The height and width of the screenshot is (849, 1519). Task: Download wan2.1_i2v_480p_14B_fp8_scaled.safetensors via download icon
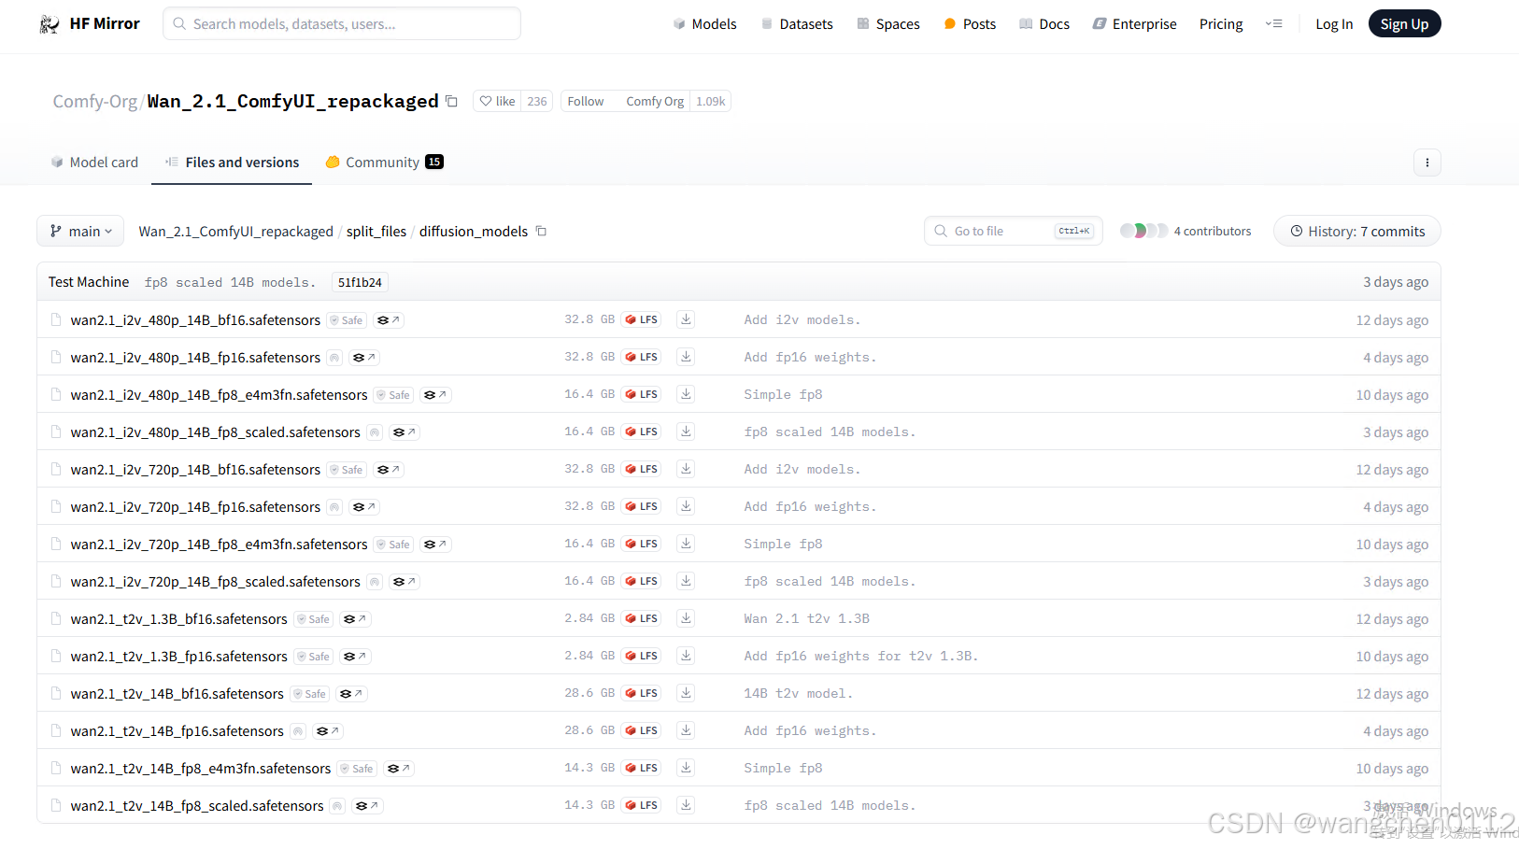[686, 432]
